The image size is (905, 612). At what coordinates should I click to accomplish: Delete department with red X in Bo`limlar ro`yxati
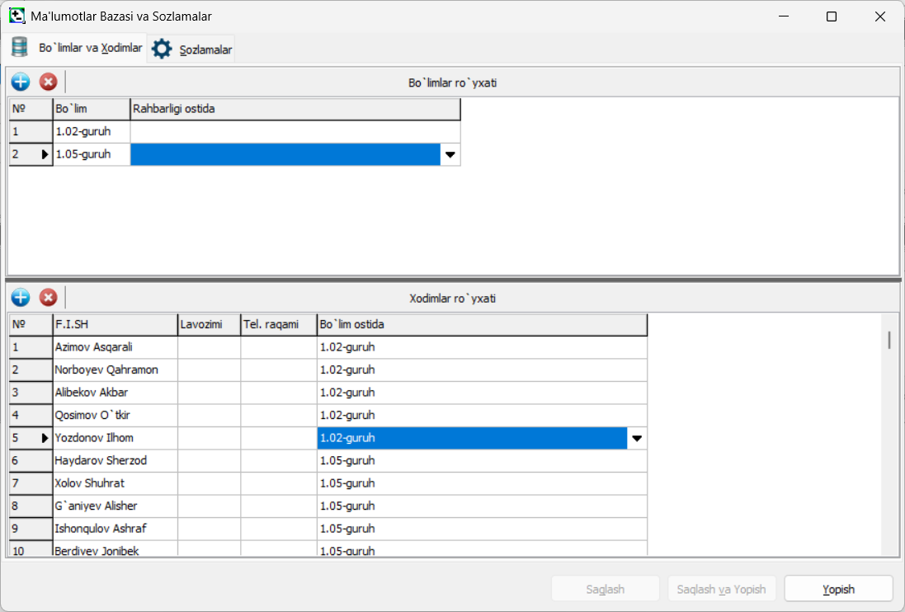click(48, 82)
